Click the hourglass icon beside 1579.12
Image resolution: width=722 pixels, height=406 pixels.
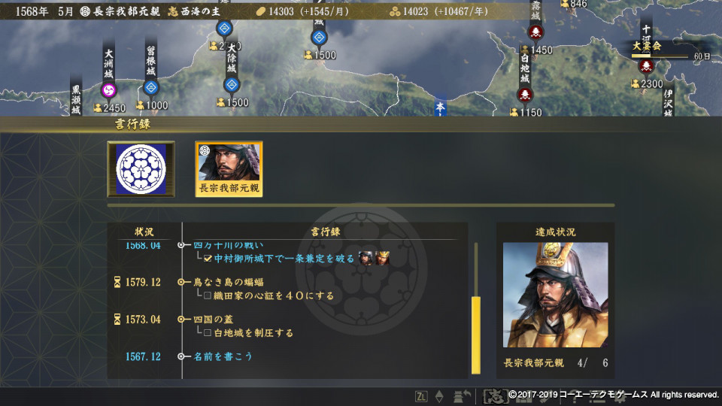117,282
